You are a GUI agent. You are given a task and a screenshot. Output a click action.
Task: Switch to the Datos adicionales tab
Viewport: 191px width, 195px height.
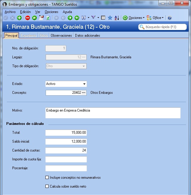[x=87, y=36]
